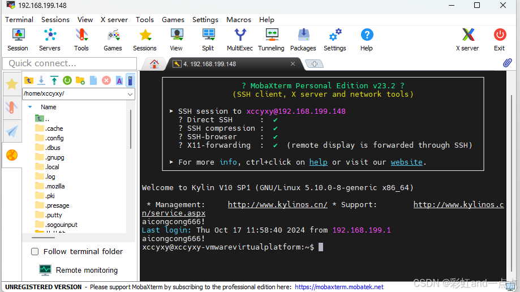Open the Macros menu

click(239, 20)
